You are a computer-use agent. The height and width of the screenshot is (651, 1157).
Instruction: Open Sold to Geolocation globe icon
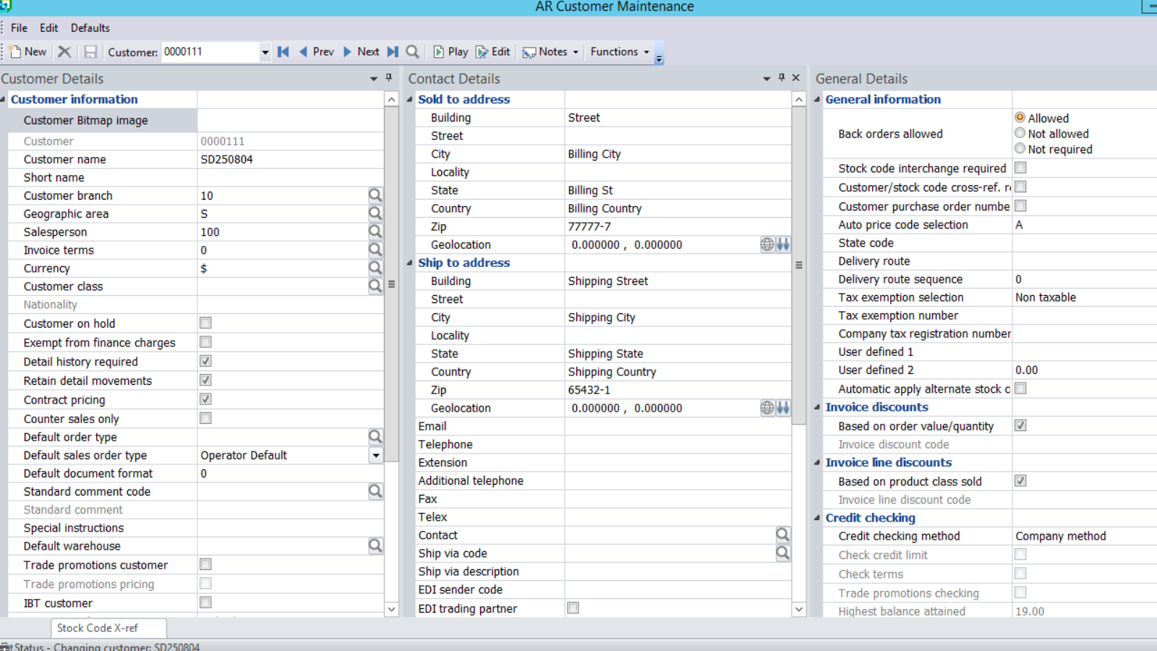coord(767,244)
